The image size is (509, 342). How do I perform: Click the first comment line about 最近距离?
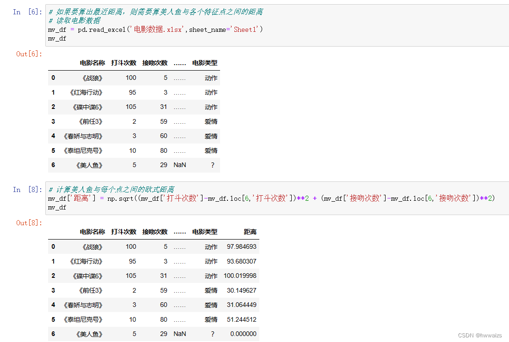[155, 12]
